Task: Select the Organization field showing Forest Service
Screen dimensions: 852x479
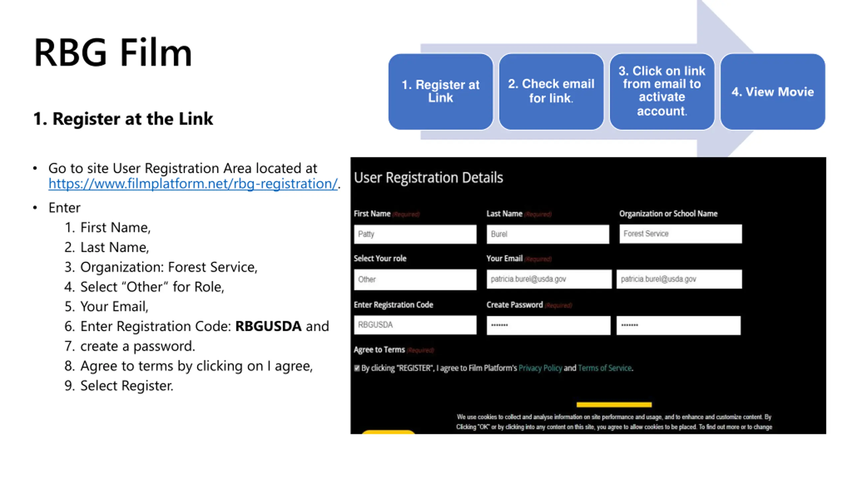Action: click(x=680, y=234)
